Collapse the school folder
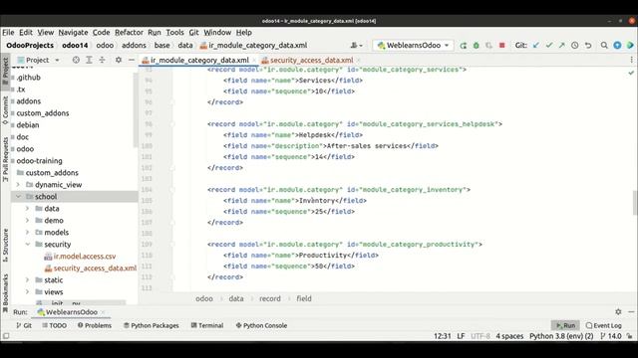This screenshot has width=638, height=358. [18, 197]
